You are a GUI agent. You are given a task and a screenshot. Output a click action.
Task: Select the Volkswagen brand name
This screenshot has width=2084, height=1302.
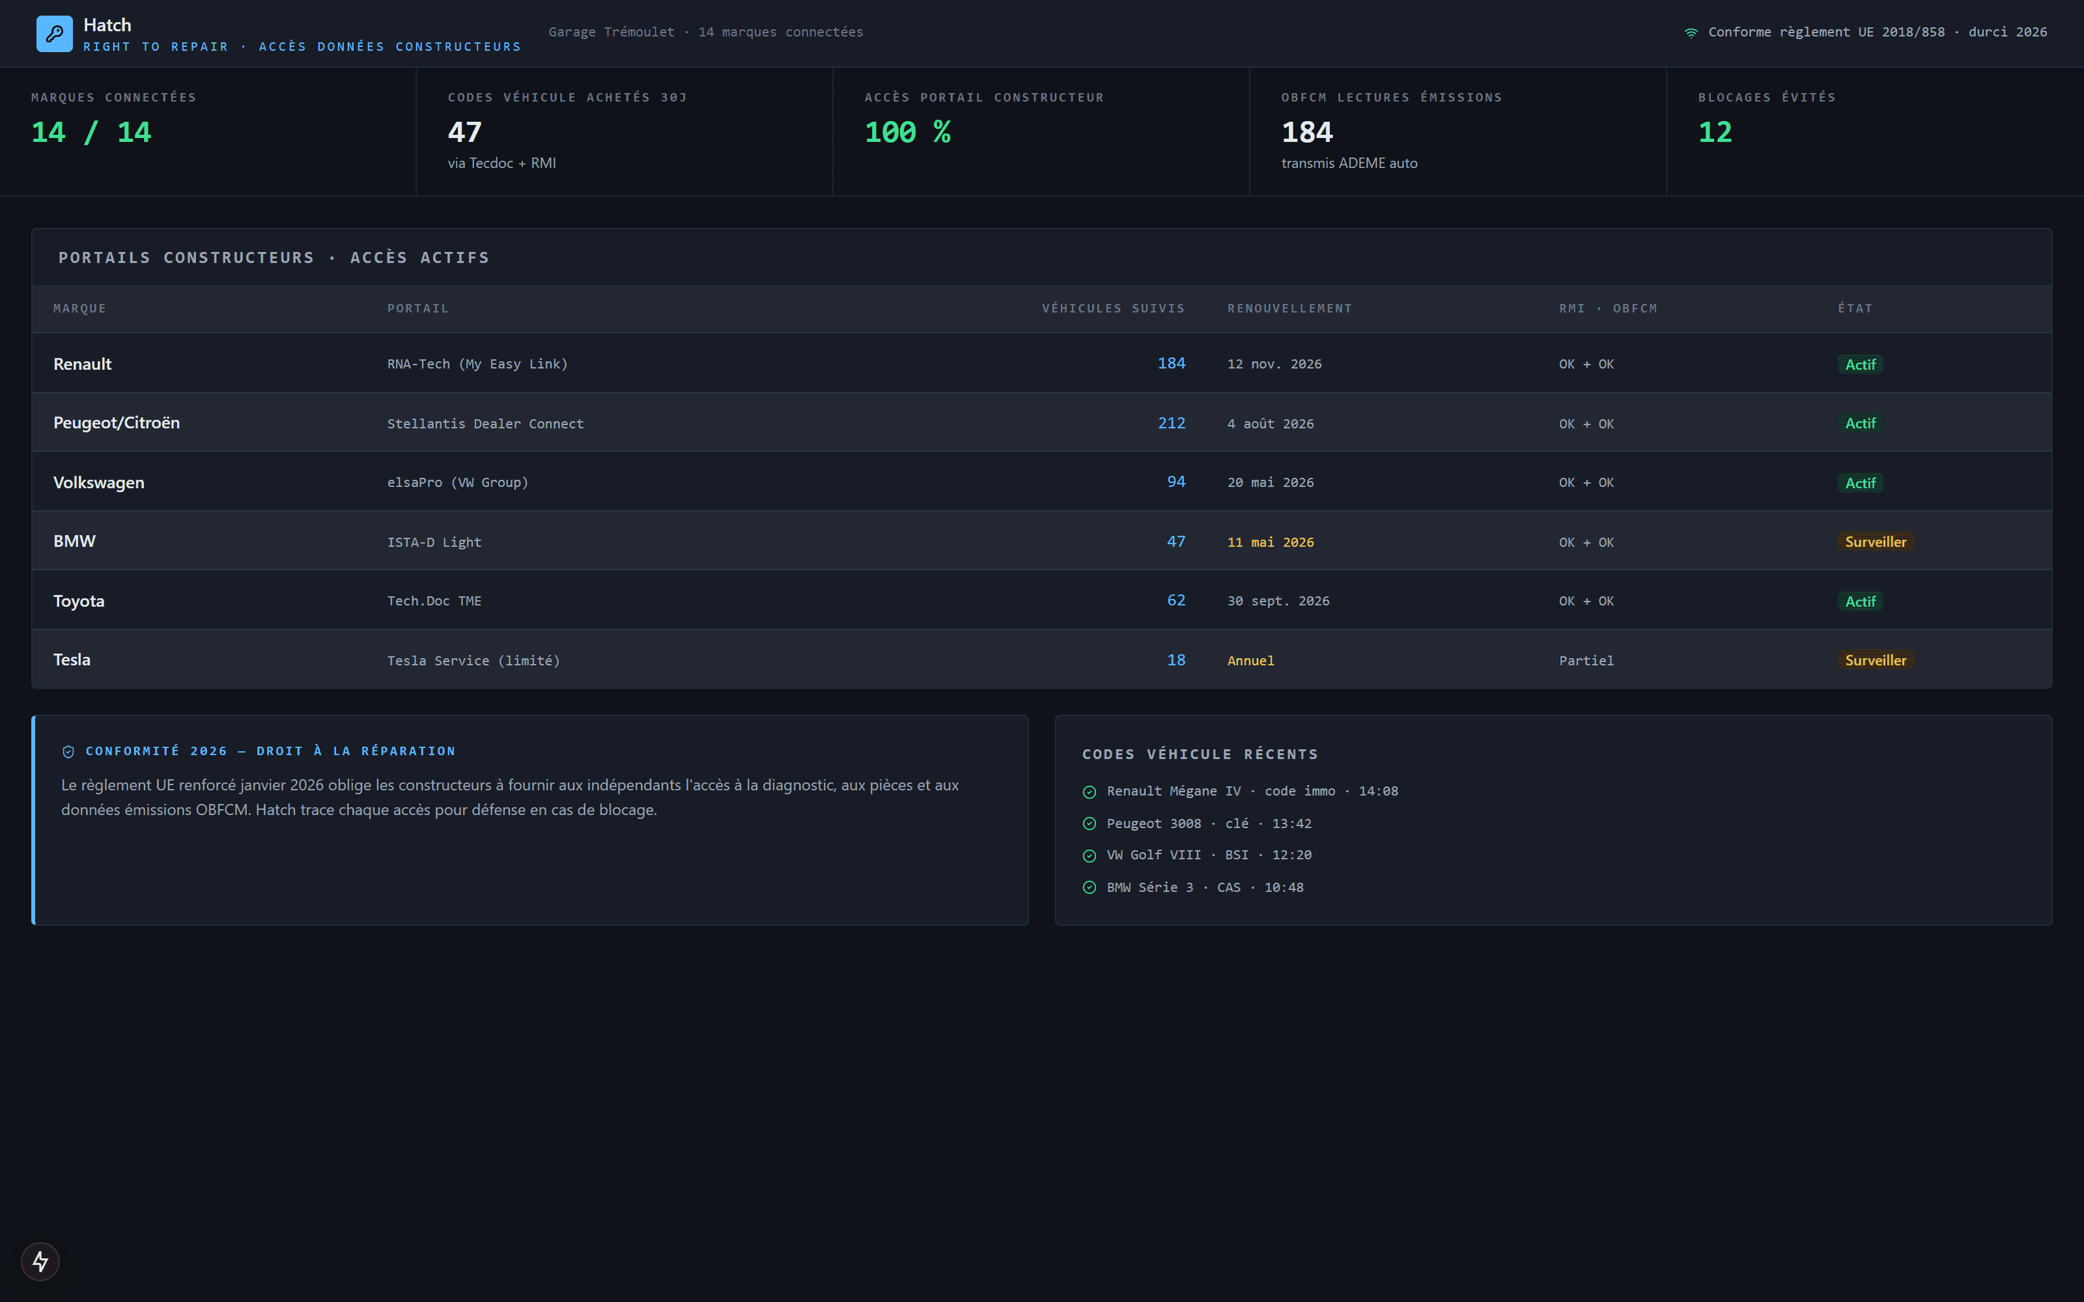click(x=99, y=483)
